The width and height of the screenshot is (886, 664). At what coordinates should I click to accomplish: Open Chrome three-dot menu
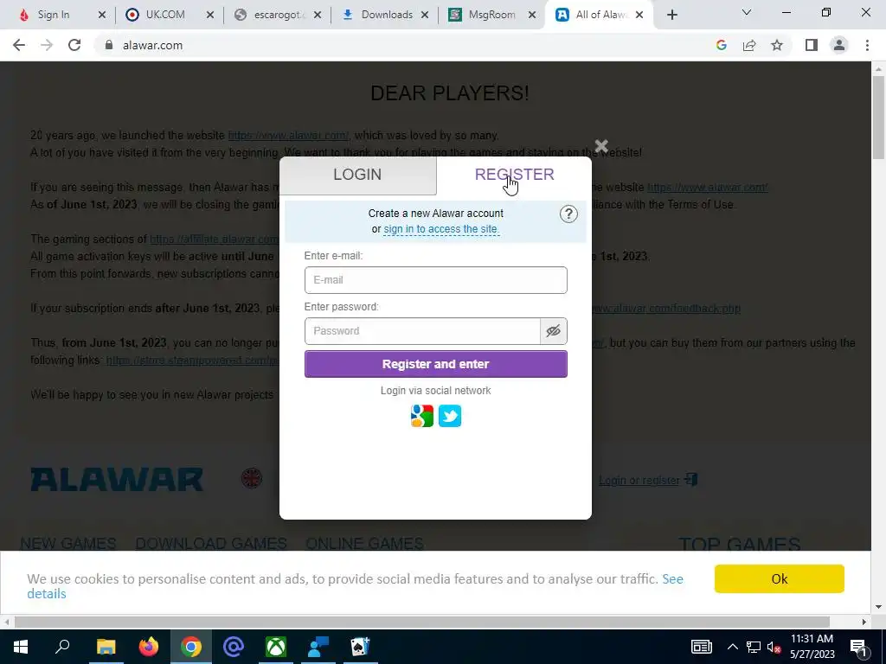[867, 45]
